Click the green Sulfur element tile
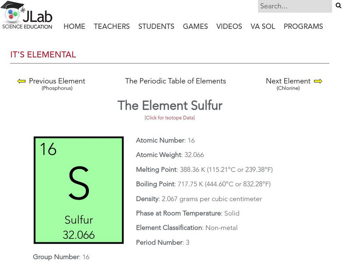Viewport: 342px width, 262px height. click(79, 190)
